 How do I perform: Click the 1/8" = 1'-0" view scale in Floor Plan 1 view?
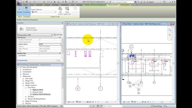click(126, 102)
